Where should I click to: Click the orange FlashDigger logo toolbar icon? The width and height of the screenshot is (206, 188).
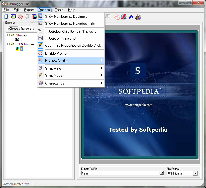coord(116,17)
